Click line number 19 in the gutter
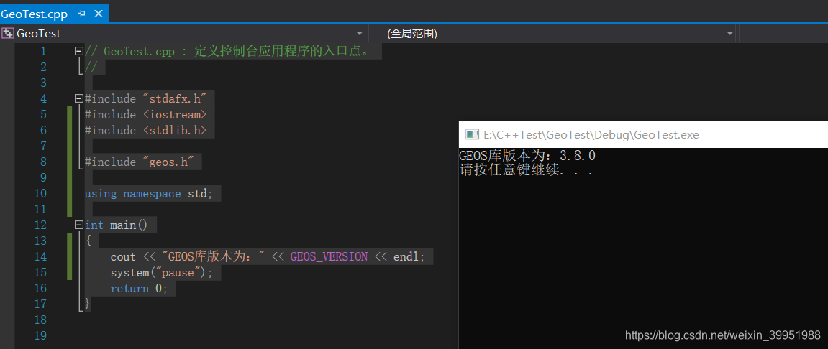 point(40,335)
